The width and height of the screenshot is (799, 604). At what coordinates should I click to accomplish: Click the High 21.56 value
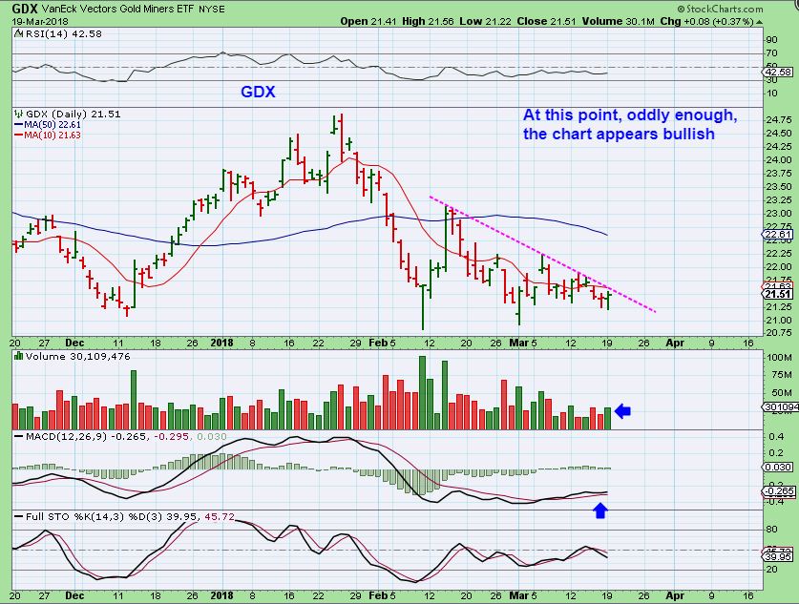[428, 21]
